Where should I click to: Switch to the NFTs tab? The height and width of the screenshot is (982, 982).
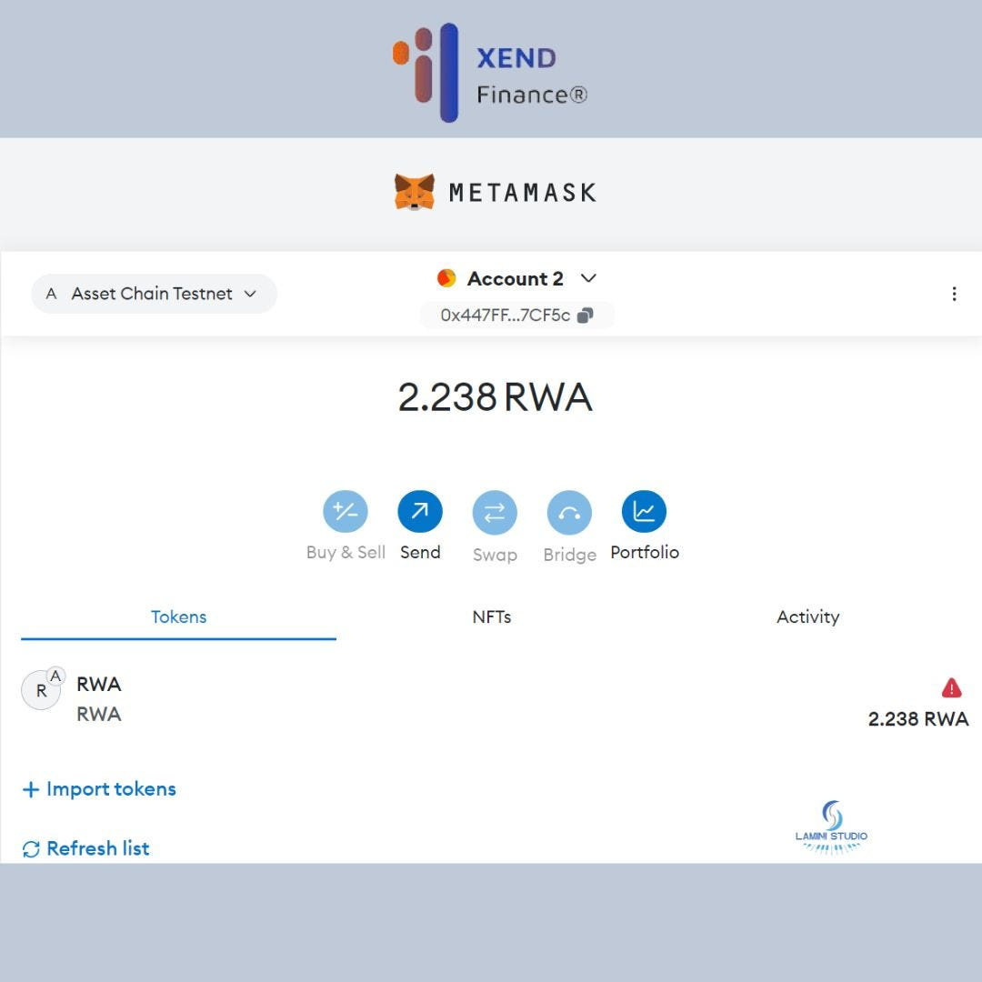pos(492,616)
